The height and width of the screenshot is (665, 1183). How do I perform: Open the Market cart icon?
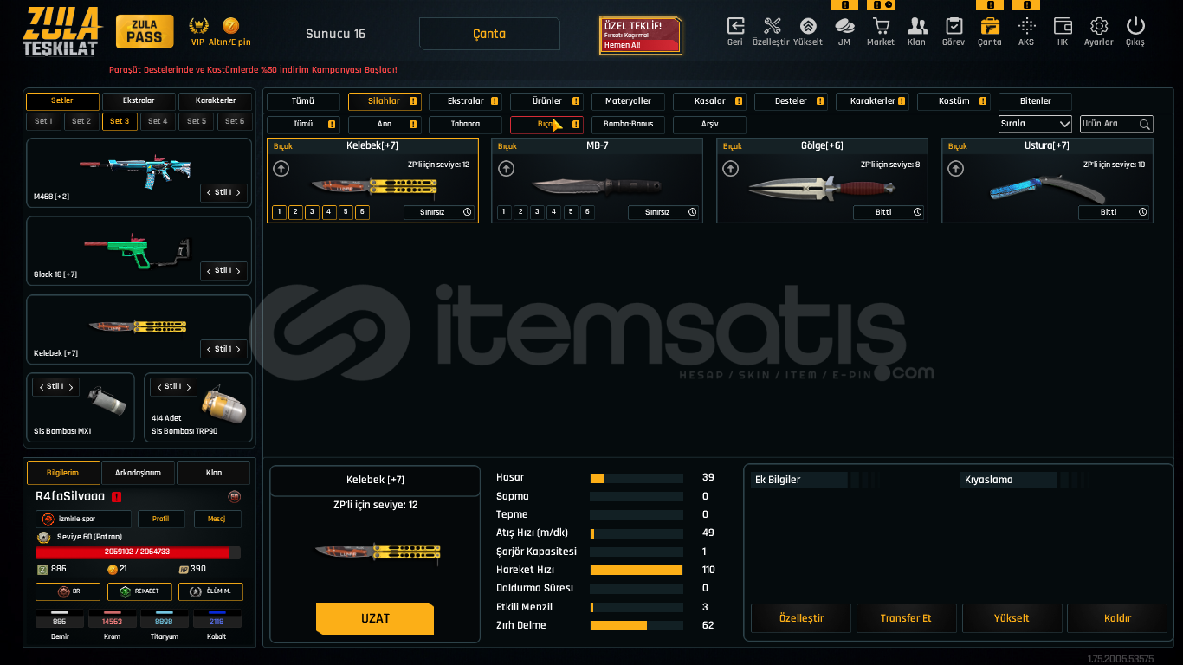click(x=881, y=26)
